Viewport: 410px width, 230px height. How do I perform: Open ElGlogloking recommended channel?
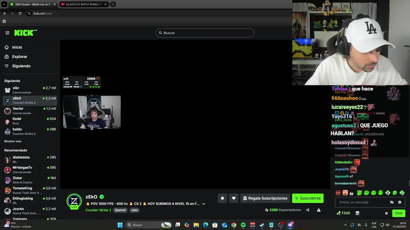(30, 201)
